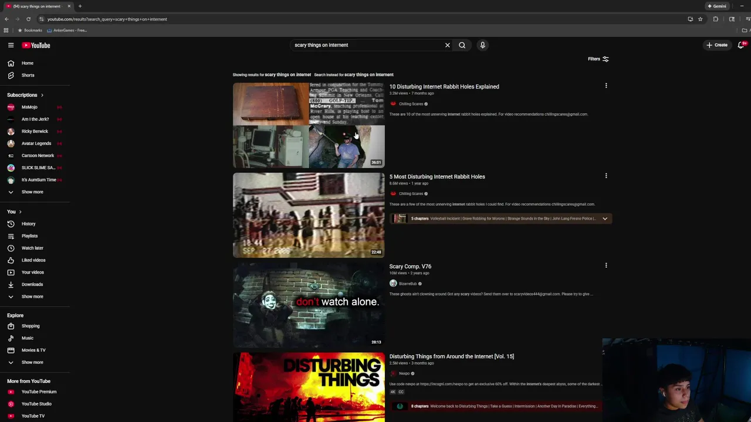Go back in Chrome
The image size is (751, 422).
pyautogui.click(x=6, y=19)
